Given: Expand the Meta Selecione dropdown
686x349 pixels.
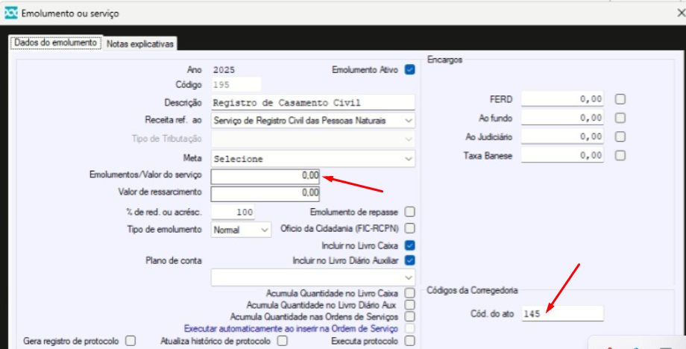Looking at the screenshot, I should pyautogui.click(x=313, y=159).
